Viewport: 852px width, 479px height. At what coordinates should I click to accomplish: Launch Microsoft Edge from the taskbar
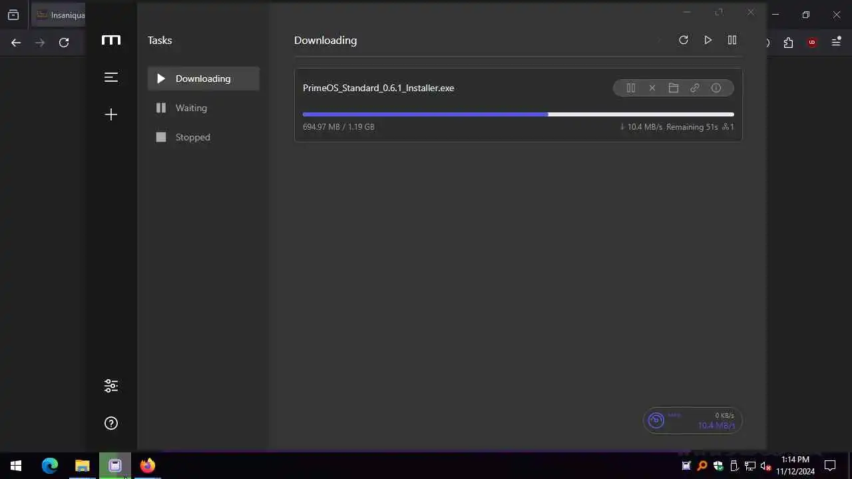point(50,466)
